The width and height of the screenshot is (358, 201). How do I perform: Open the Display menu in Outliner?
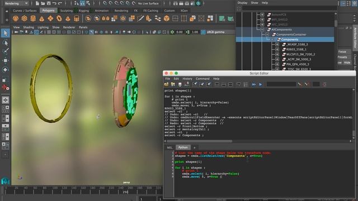pos(242,3)
